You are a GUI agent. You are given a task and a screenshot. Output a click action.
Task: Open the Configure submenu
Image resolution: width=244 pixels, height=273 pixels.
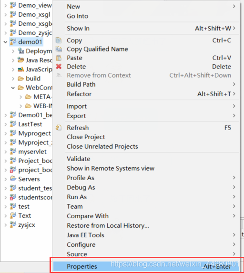(146, 244)
